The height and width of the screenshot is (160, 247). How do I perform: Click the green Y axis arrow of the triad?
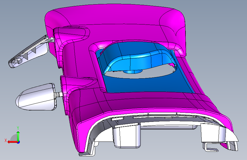pos(18,136)
